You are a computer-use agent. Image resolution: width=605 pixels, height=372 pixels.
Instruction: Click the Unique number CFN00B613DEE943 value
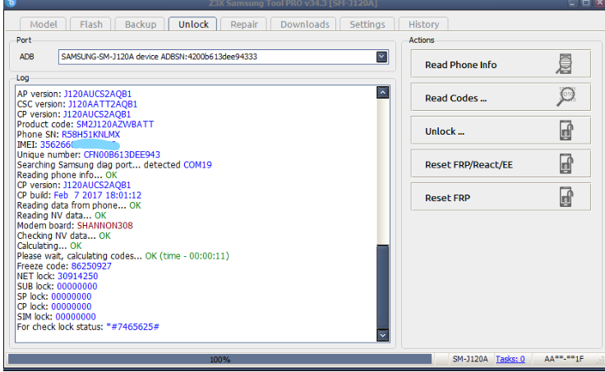(122, 154)
